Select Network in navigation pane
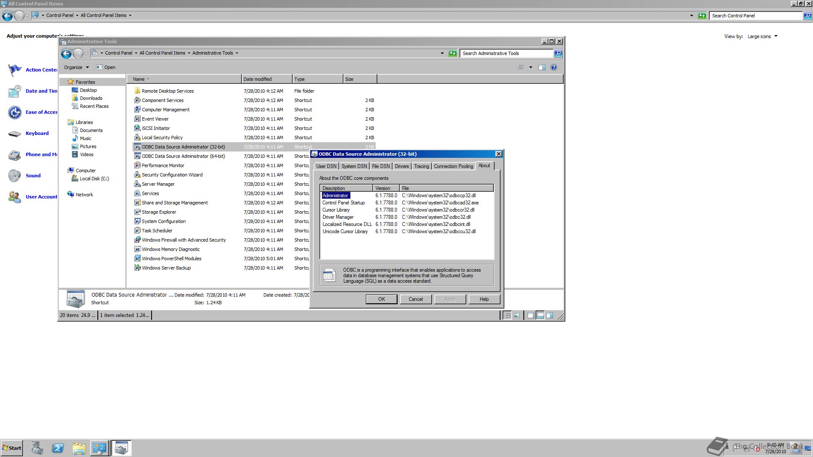813x457 pixels. click(x=80, y=195)
